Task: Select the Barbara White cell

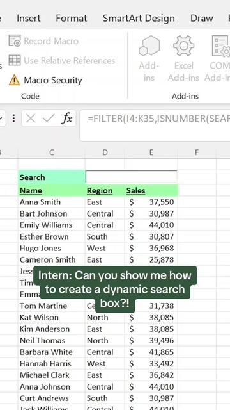Action: [x=52, y=352]
